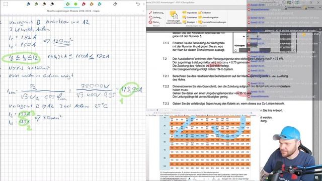
Task: Open Anmerkungen zusammenfassen in PDF-XChange ribbon
Action: click(174, 18)
